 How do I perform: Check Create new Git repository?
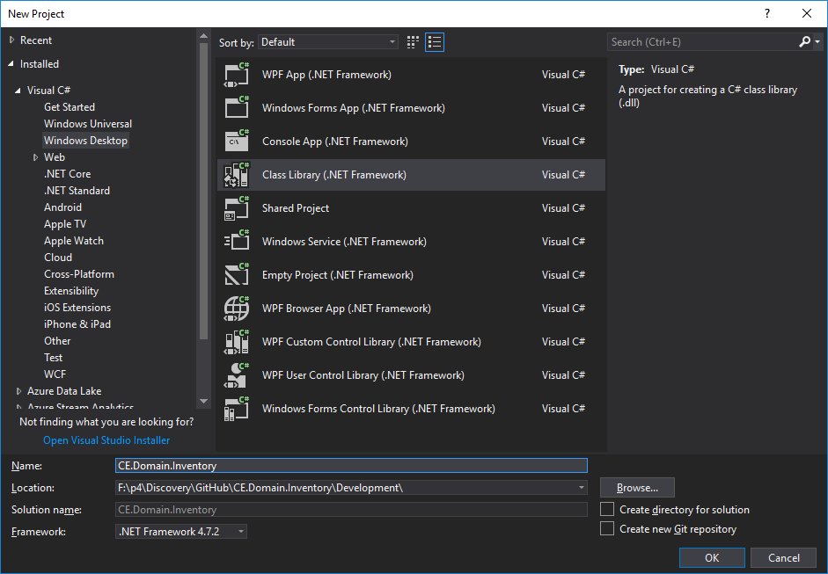pos(607,529)
